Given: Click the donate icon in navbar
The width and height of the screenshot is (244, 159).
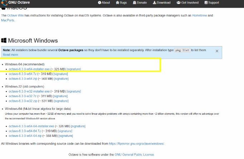Looking at the screenshot, I should click(x=135, y=3).
